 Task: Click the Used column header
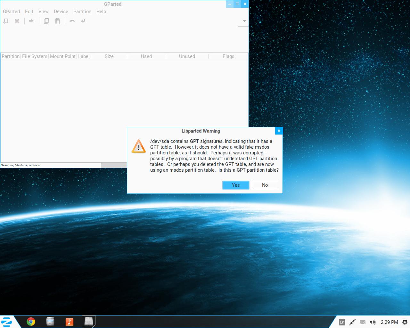(x=146, y=56)
